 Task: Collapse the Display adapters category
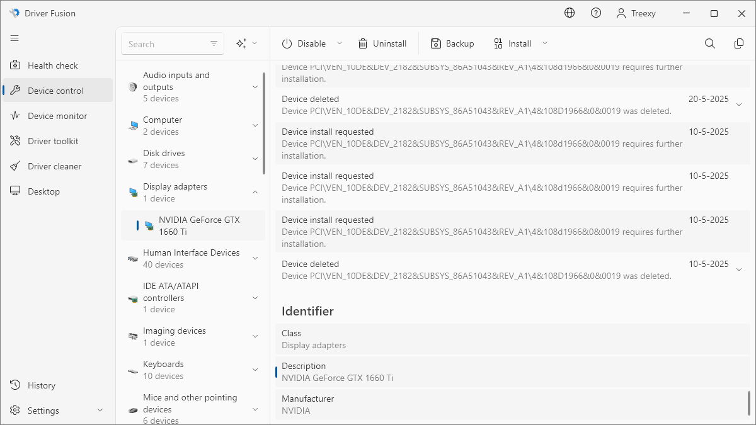(255, 192)
